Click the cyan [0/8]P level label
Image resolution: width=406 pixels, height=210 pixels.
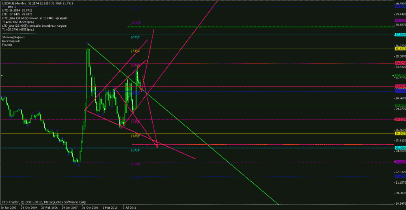coord(135,150)
